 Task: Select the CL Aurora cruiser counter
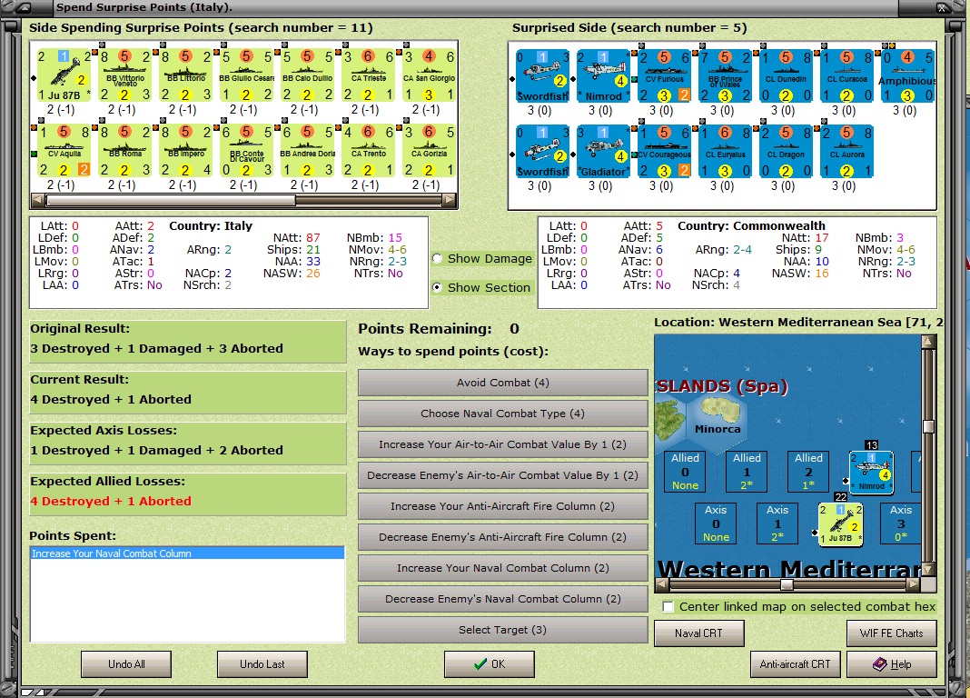[x=846, y=152]
